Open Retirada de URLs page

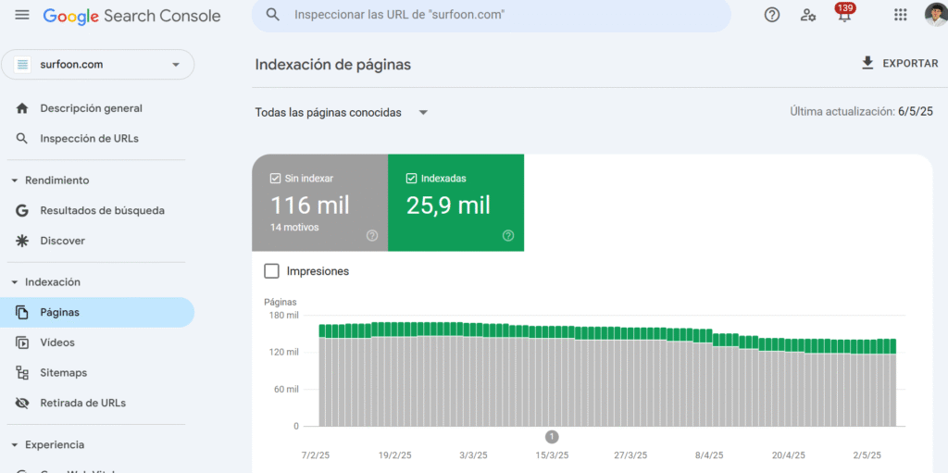tap(82, 404)
